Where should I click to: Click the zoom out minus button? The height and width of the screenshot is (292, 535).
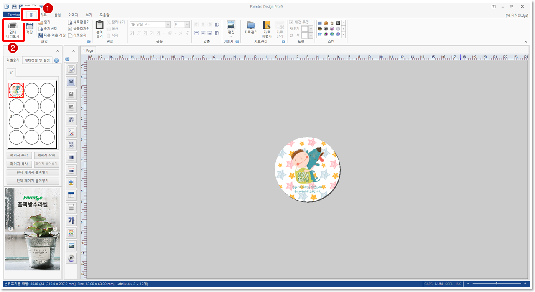pyautogui.click(x=469, y=284)
